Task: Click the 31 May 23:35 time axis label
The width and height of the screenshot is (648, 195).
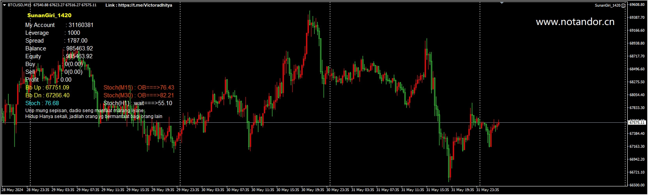Action: coord(488,190)
